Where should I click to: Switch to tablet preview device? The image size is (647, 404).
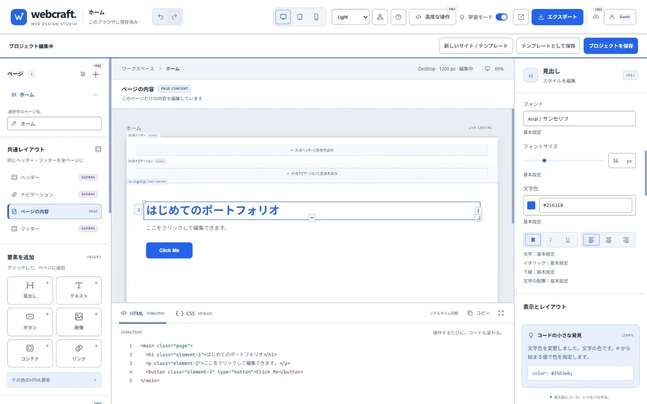pos(300,17)
